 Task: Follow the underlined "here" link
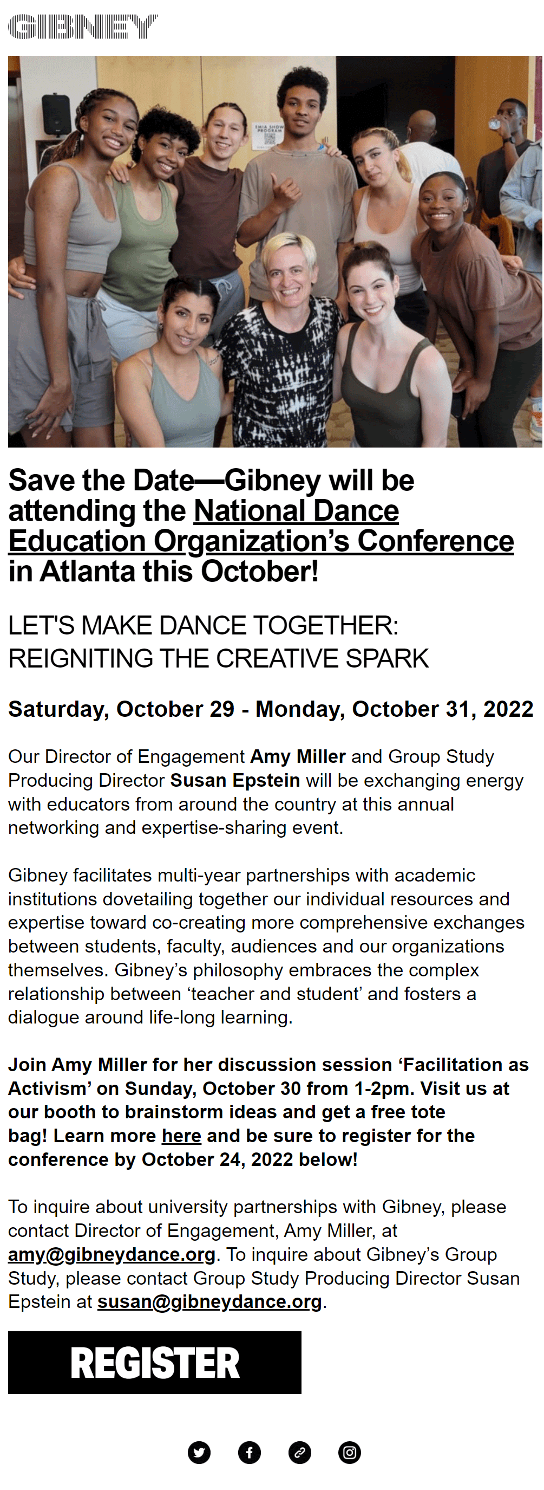coord(181,1136)
